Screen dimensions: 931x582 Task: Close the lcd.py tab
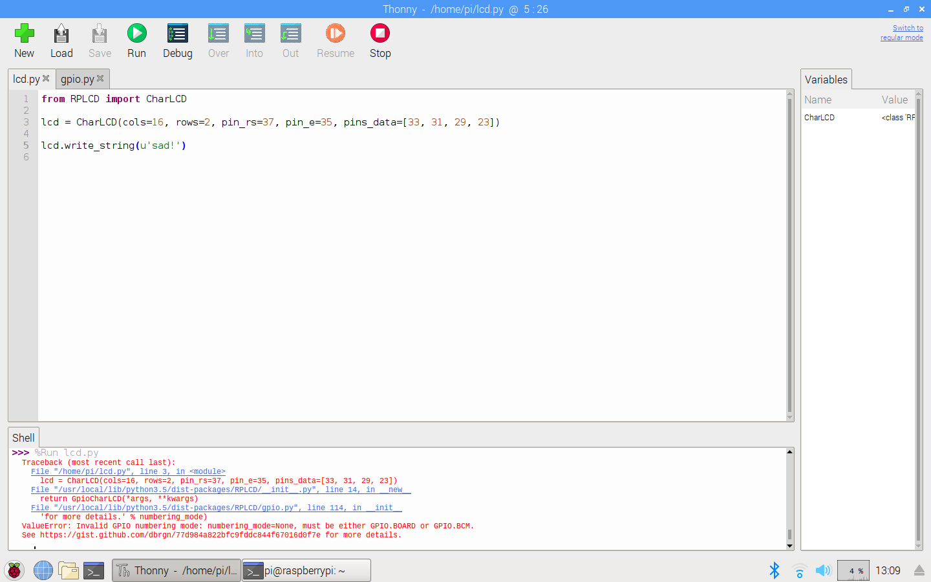click(46, 78)
